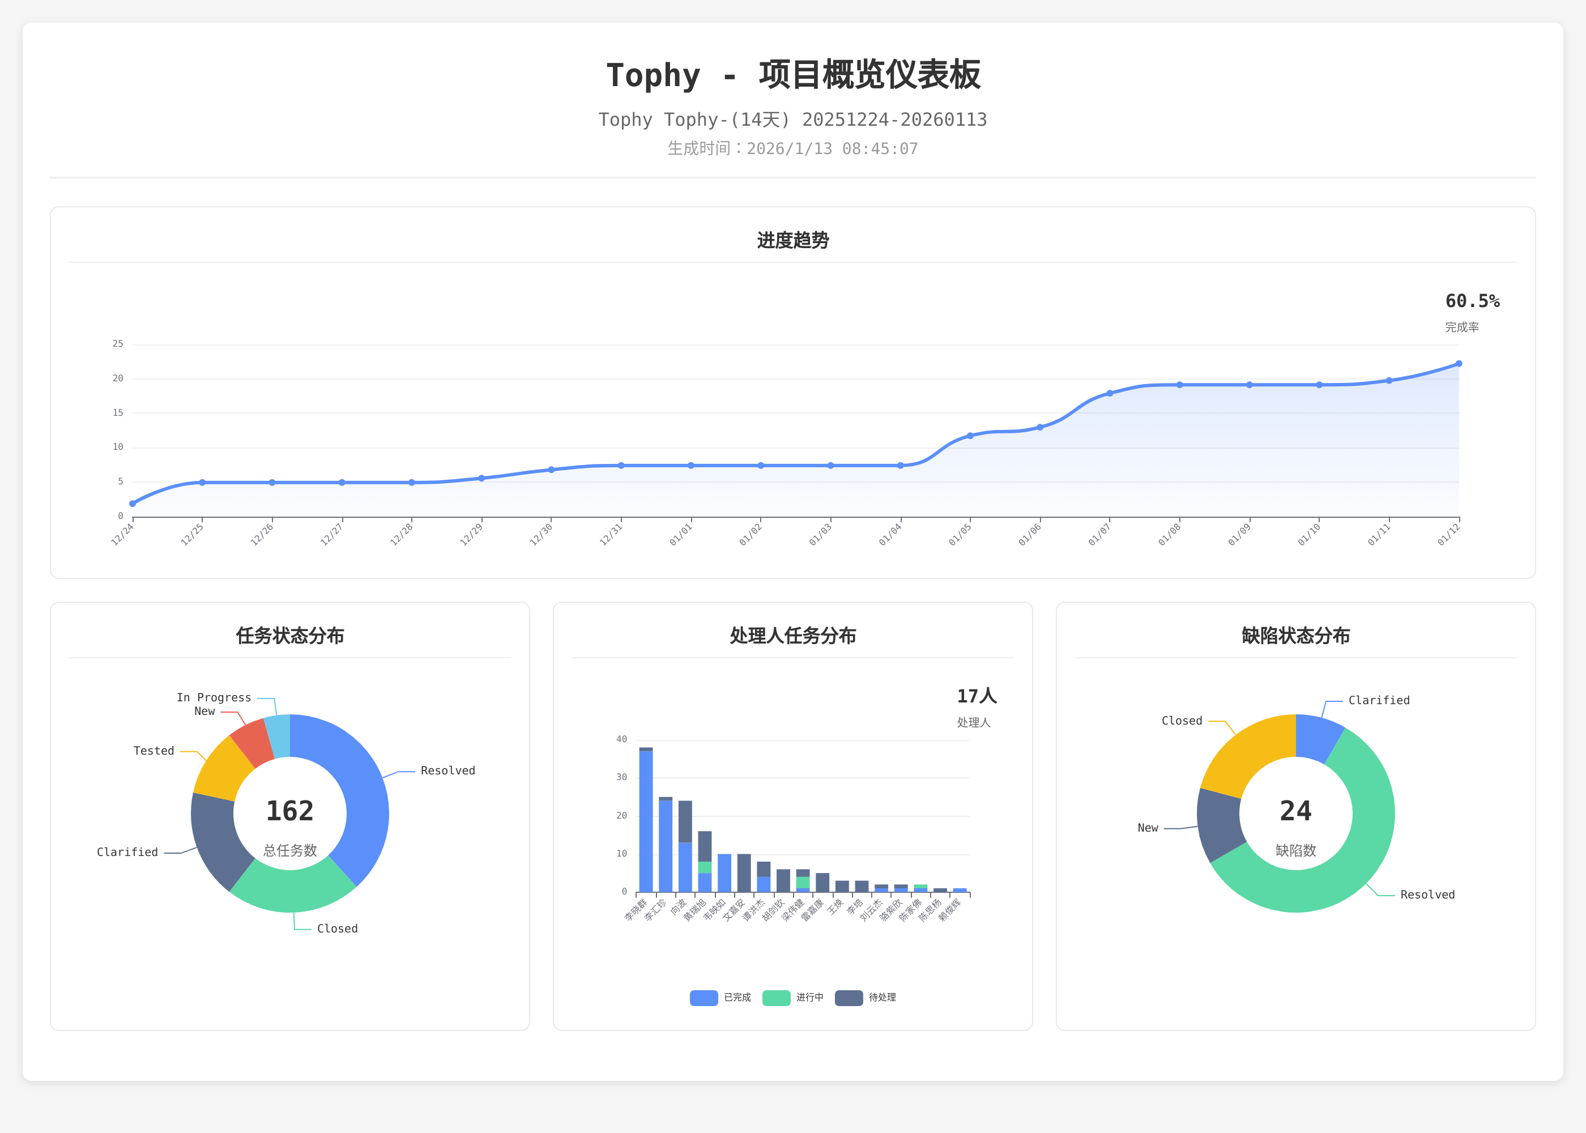Viewport: 1586px width, 1133px height.
Task: Click the 01/12 data point on trend line
Action: tap(1459, 364)
